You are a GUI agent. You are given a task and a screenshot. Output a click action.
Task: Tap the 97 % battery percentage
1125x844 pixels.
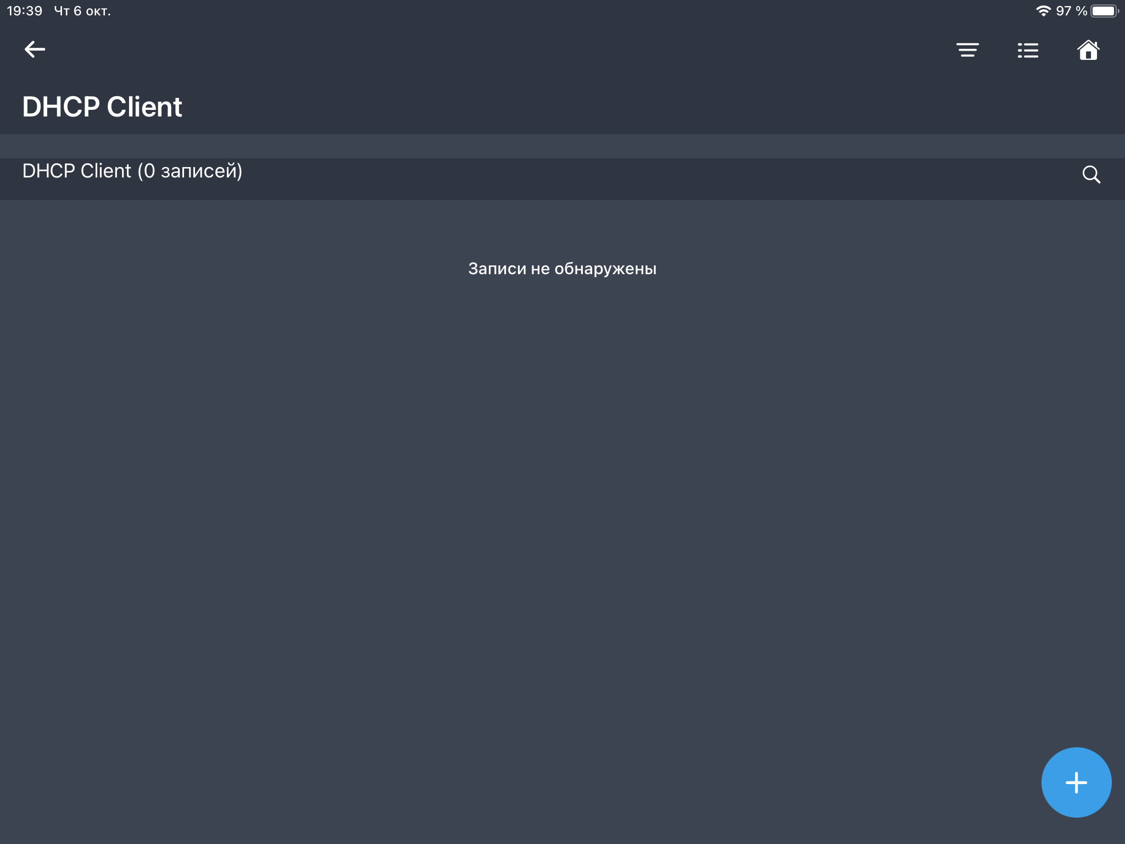click(x=1071, y=11)
